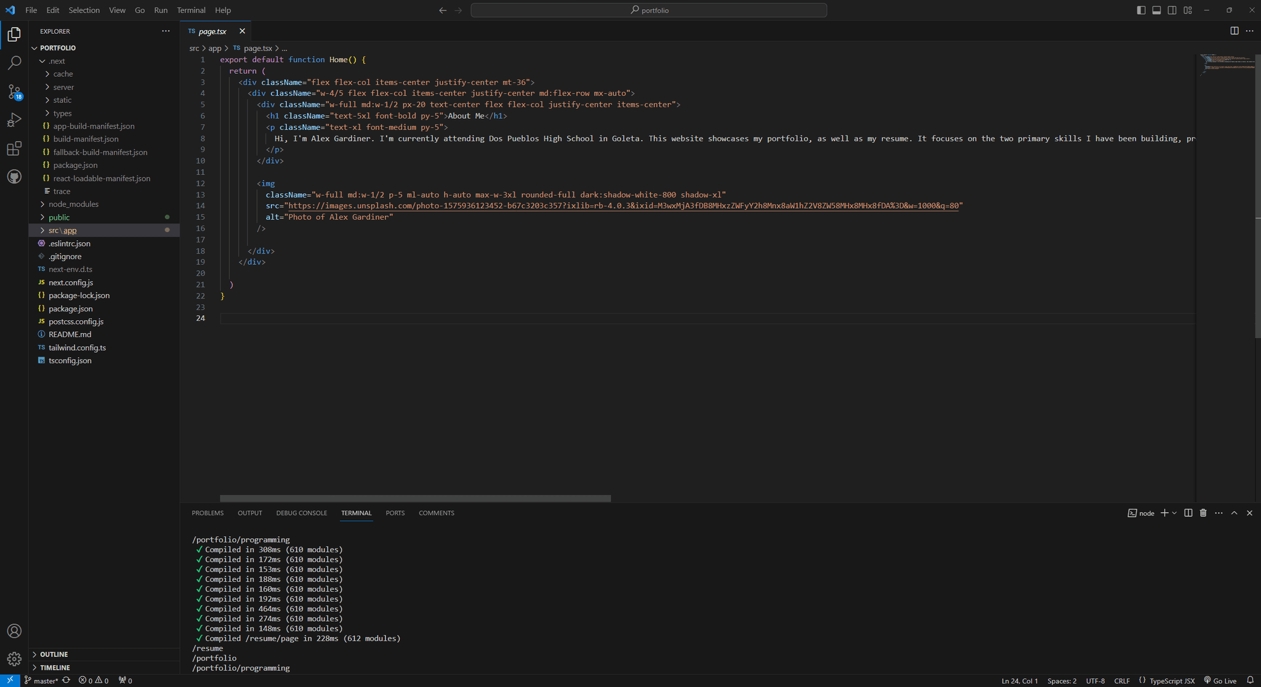Click Go Live in status bar
The image size is (1261, 687).
pos(1220,681)
